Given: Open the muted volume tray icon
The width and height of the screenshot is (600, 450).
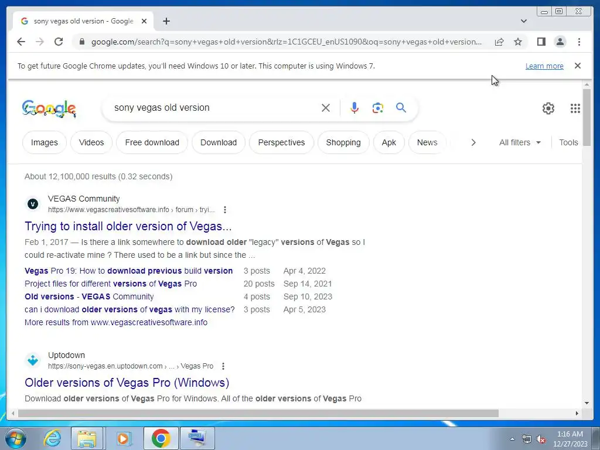Looking at the screenshot, I should [x=541, y=439].
